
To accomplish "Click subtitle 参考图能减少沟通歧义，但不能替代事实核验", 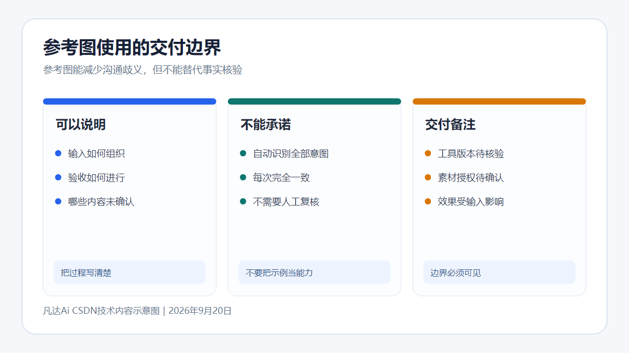I will (143, 70).
